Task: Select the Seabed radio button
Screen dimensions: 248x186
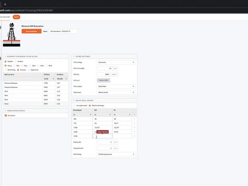Action: [x=6, y=62]
